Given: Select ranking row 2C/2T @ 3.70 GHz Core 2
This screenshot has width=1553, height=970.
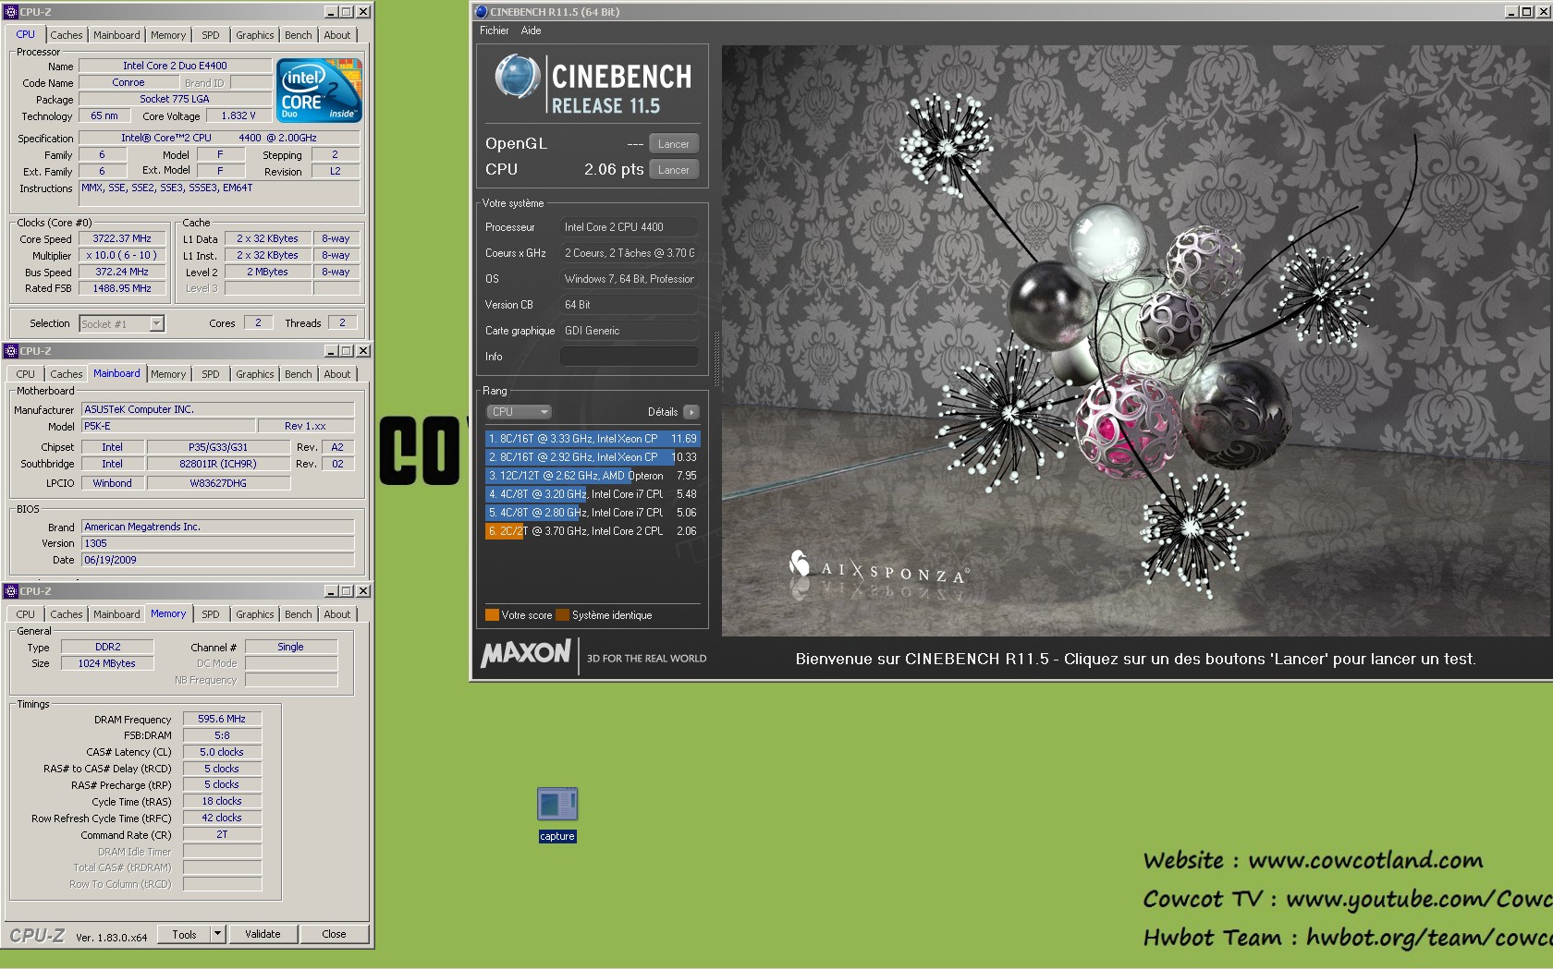Looking at the screenshot, I should click(593, 531).
